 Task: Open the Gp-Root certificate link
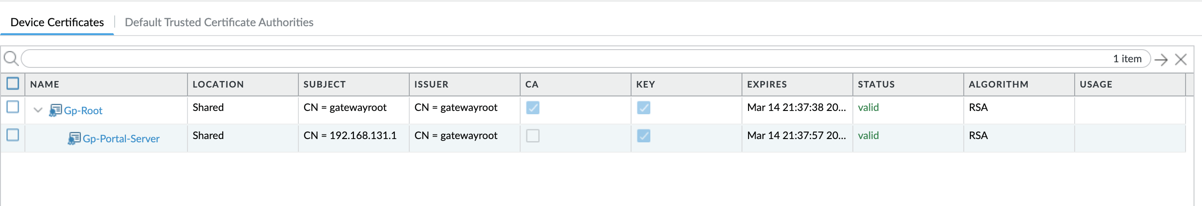click(x=83, y=110)
